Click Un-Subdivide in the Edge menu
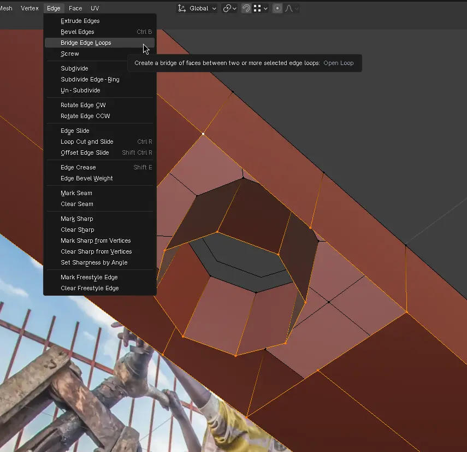The height and width of the screenshot is (452, 467). (100, 90)
